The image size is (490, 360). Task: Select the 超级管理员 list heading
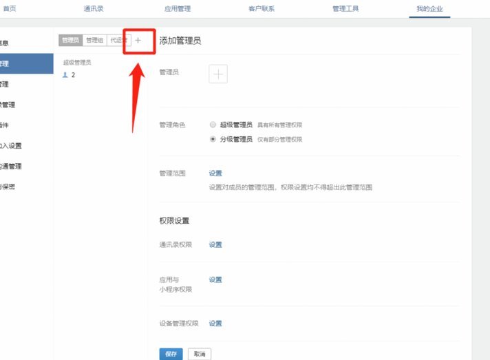77,63
